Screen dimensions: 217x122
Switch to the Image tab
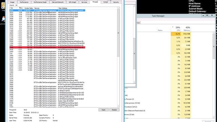12,2
